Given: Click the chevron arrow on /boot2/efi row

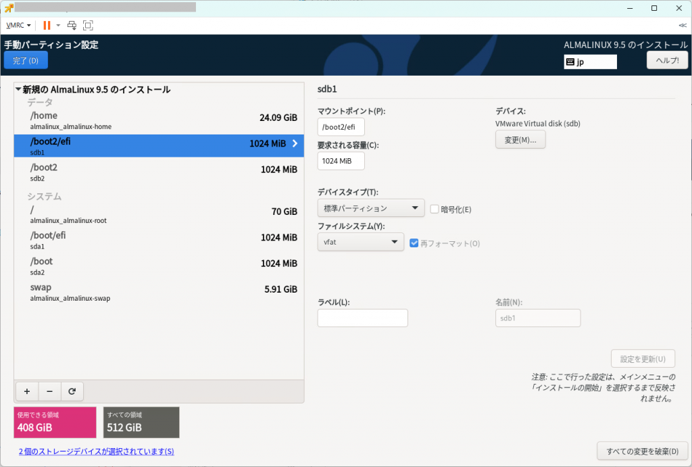Looking at the screenshot, I should pos(295,143).
